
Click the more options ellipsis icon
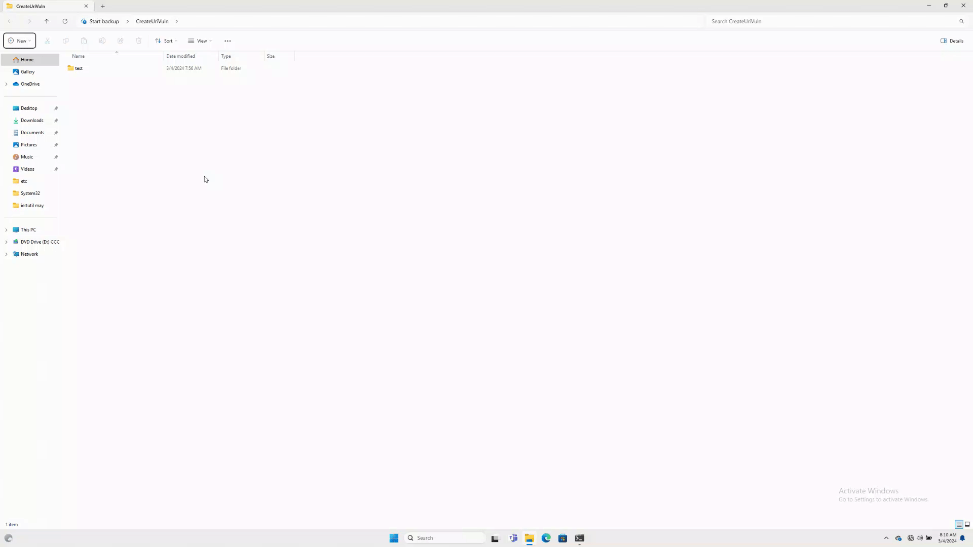point(227,41)
